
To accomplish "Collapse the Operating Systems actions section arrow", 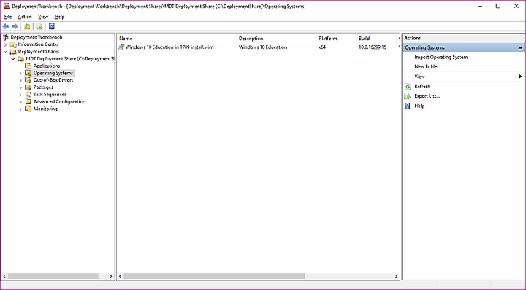I will tap(519, 48).
